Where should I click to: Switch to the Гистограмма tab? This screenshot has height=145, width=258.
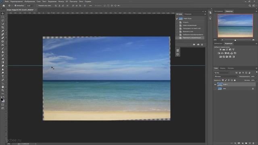pos(218,11)
